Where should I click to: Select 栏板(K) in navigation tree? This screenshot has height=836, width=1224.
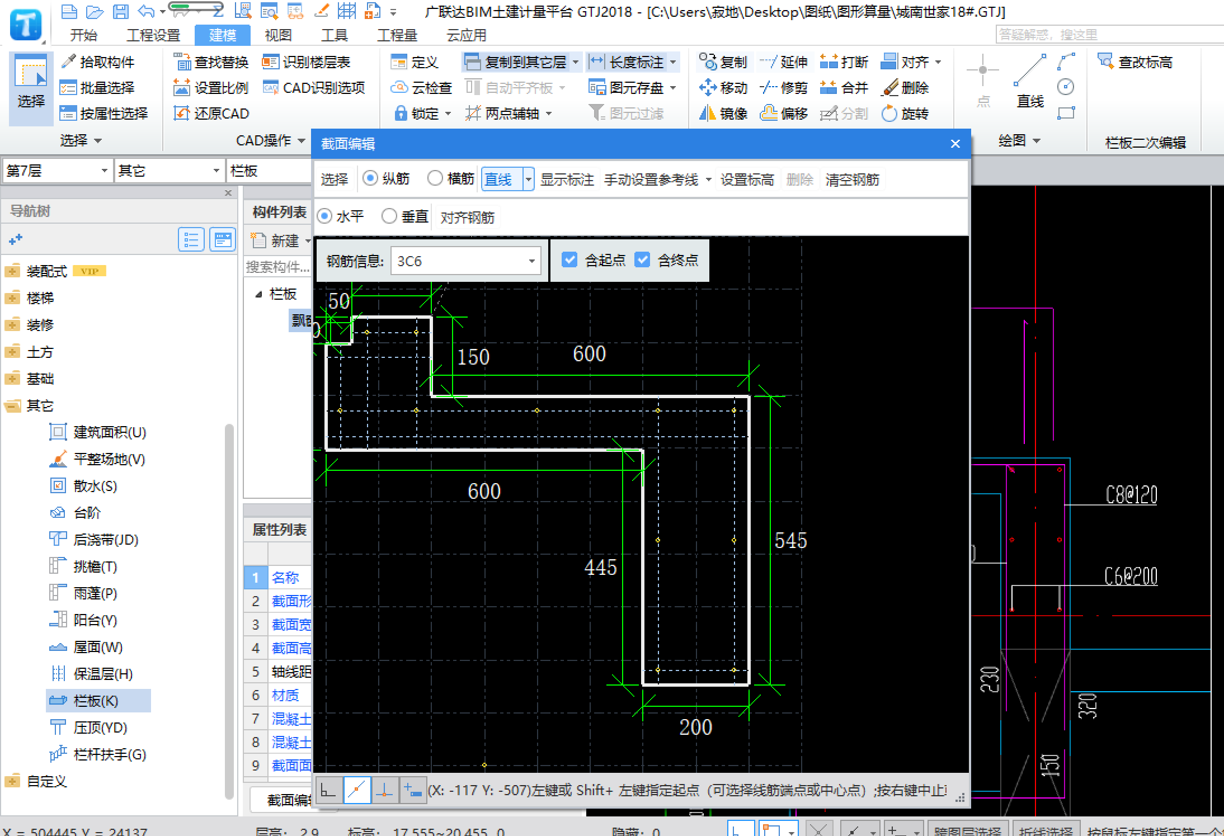[98, 701]
